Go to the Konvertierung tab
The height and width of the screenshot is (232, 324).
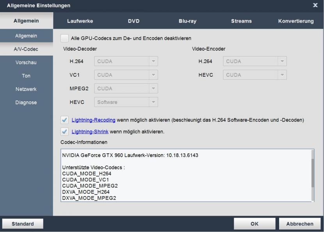click(296, 21)
